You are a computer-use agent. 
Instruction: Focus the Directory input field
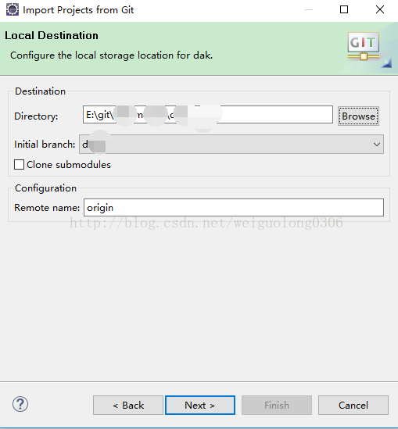coord(208,115)
